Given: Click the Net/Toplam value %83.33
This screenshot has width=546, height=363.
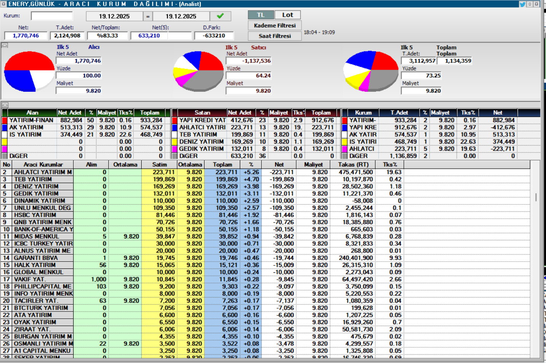Looking at the screenshot, I should [x=107, y=35].
